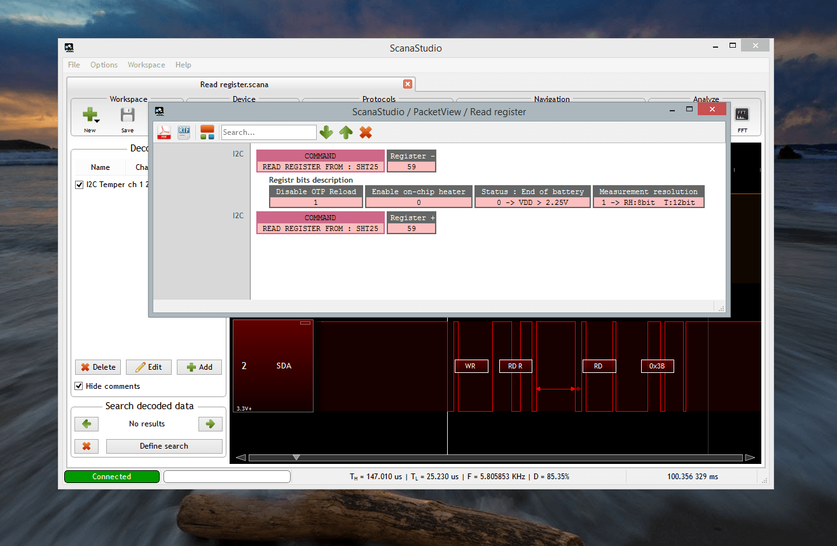This screenshot has height=546, width=837.
Task: Toggle the Connected status indicator
Action: coord(111,476)
